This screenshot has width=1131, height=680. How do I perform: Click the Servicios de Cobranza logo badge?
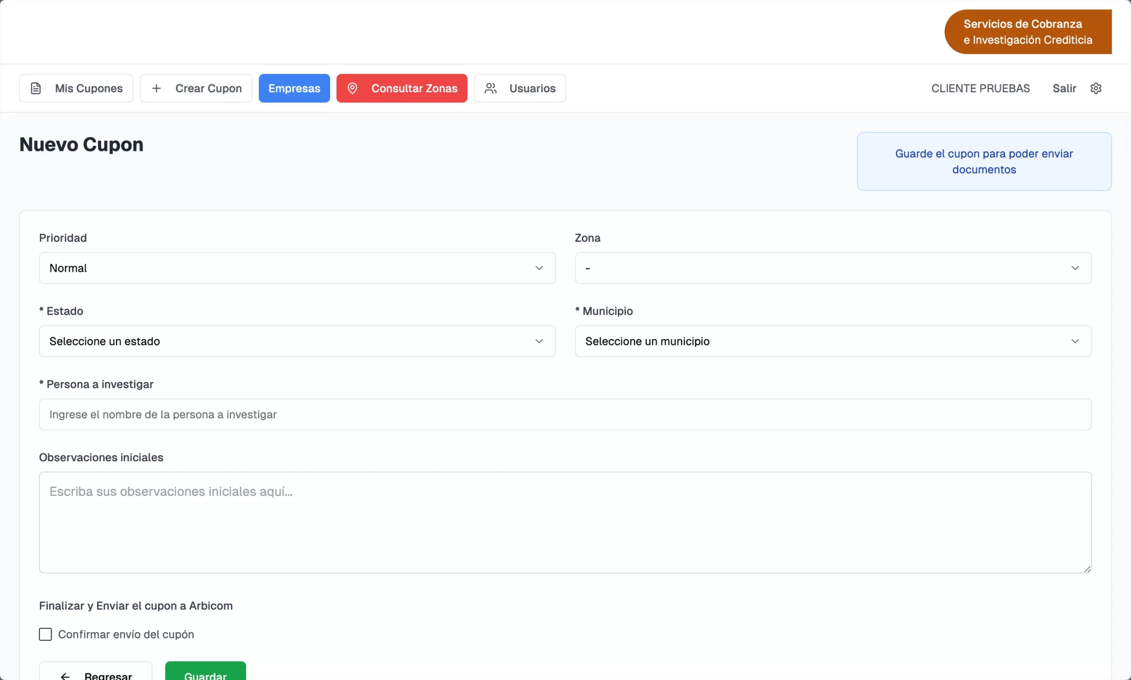coord(1027,32)
